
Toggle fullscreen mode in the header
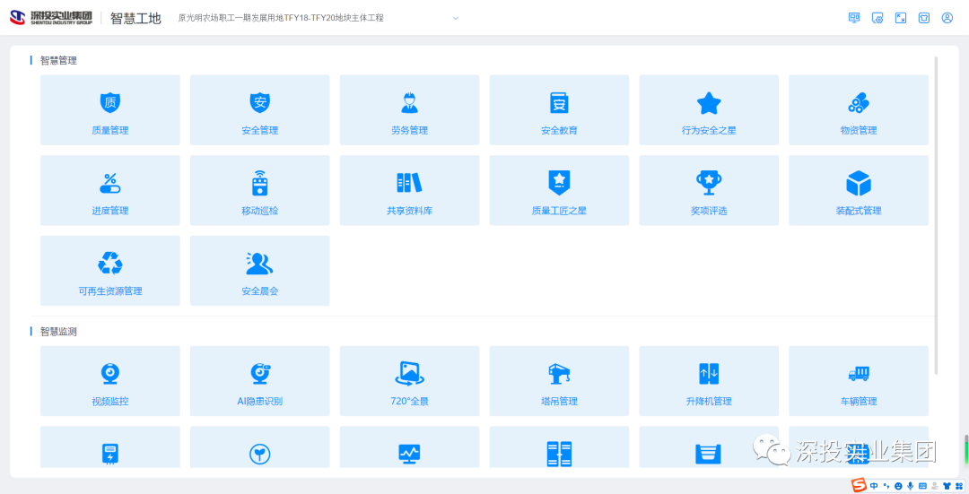point(901,18)
